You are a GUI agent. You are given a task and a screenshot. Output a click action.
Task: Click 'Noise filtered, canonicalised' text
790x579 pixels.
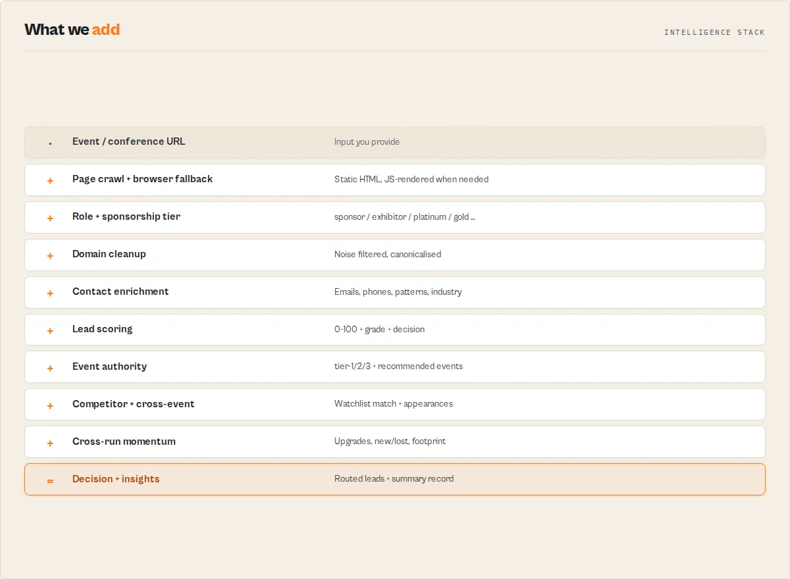[388, 254]
